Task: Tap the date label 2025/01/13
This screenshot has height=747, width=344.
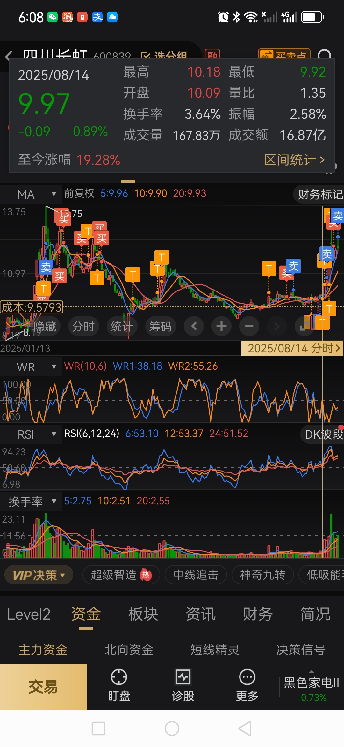Action: 25,348
